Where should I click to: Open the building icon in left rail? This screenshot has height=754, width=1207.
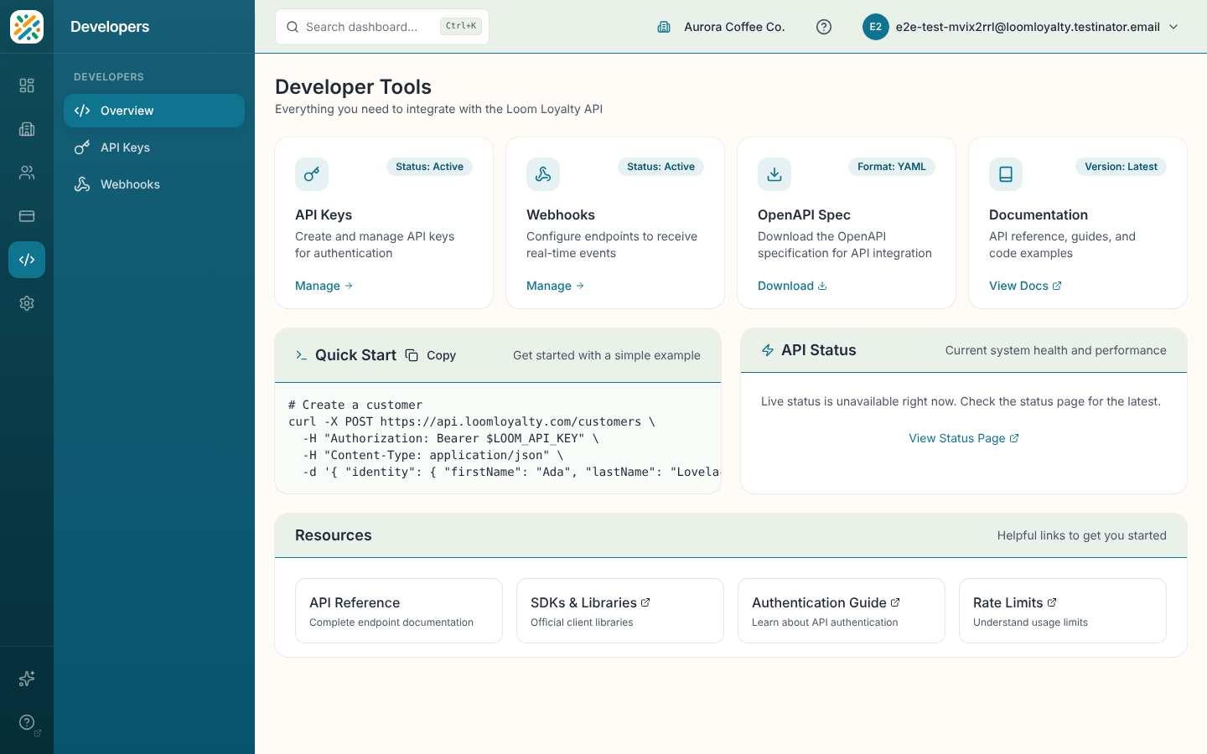[x=27, y=129]
